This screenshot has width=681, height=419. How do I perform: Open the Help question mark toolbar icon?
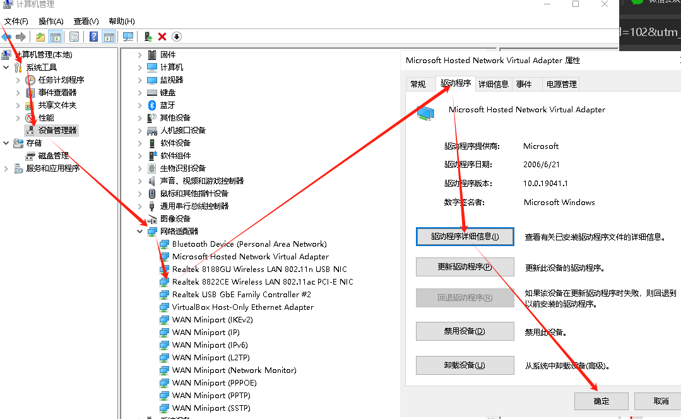[x=93, y=37]
